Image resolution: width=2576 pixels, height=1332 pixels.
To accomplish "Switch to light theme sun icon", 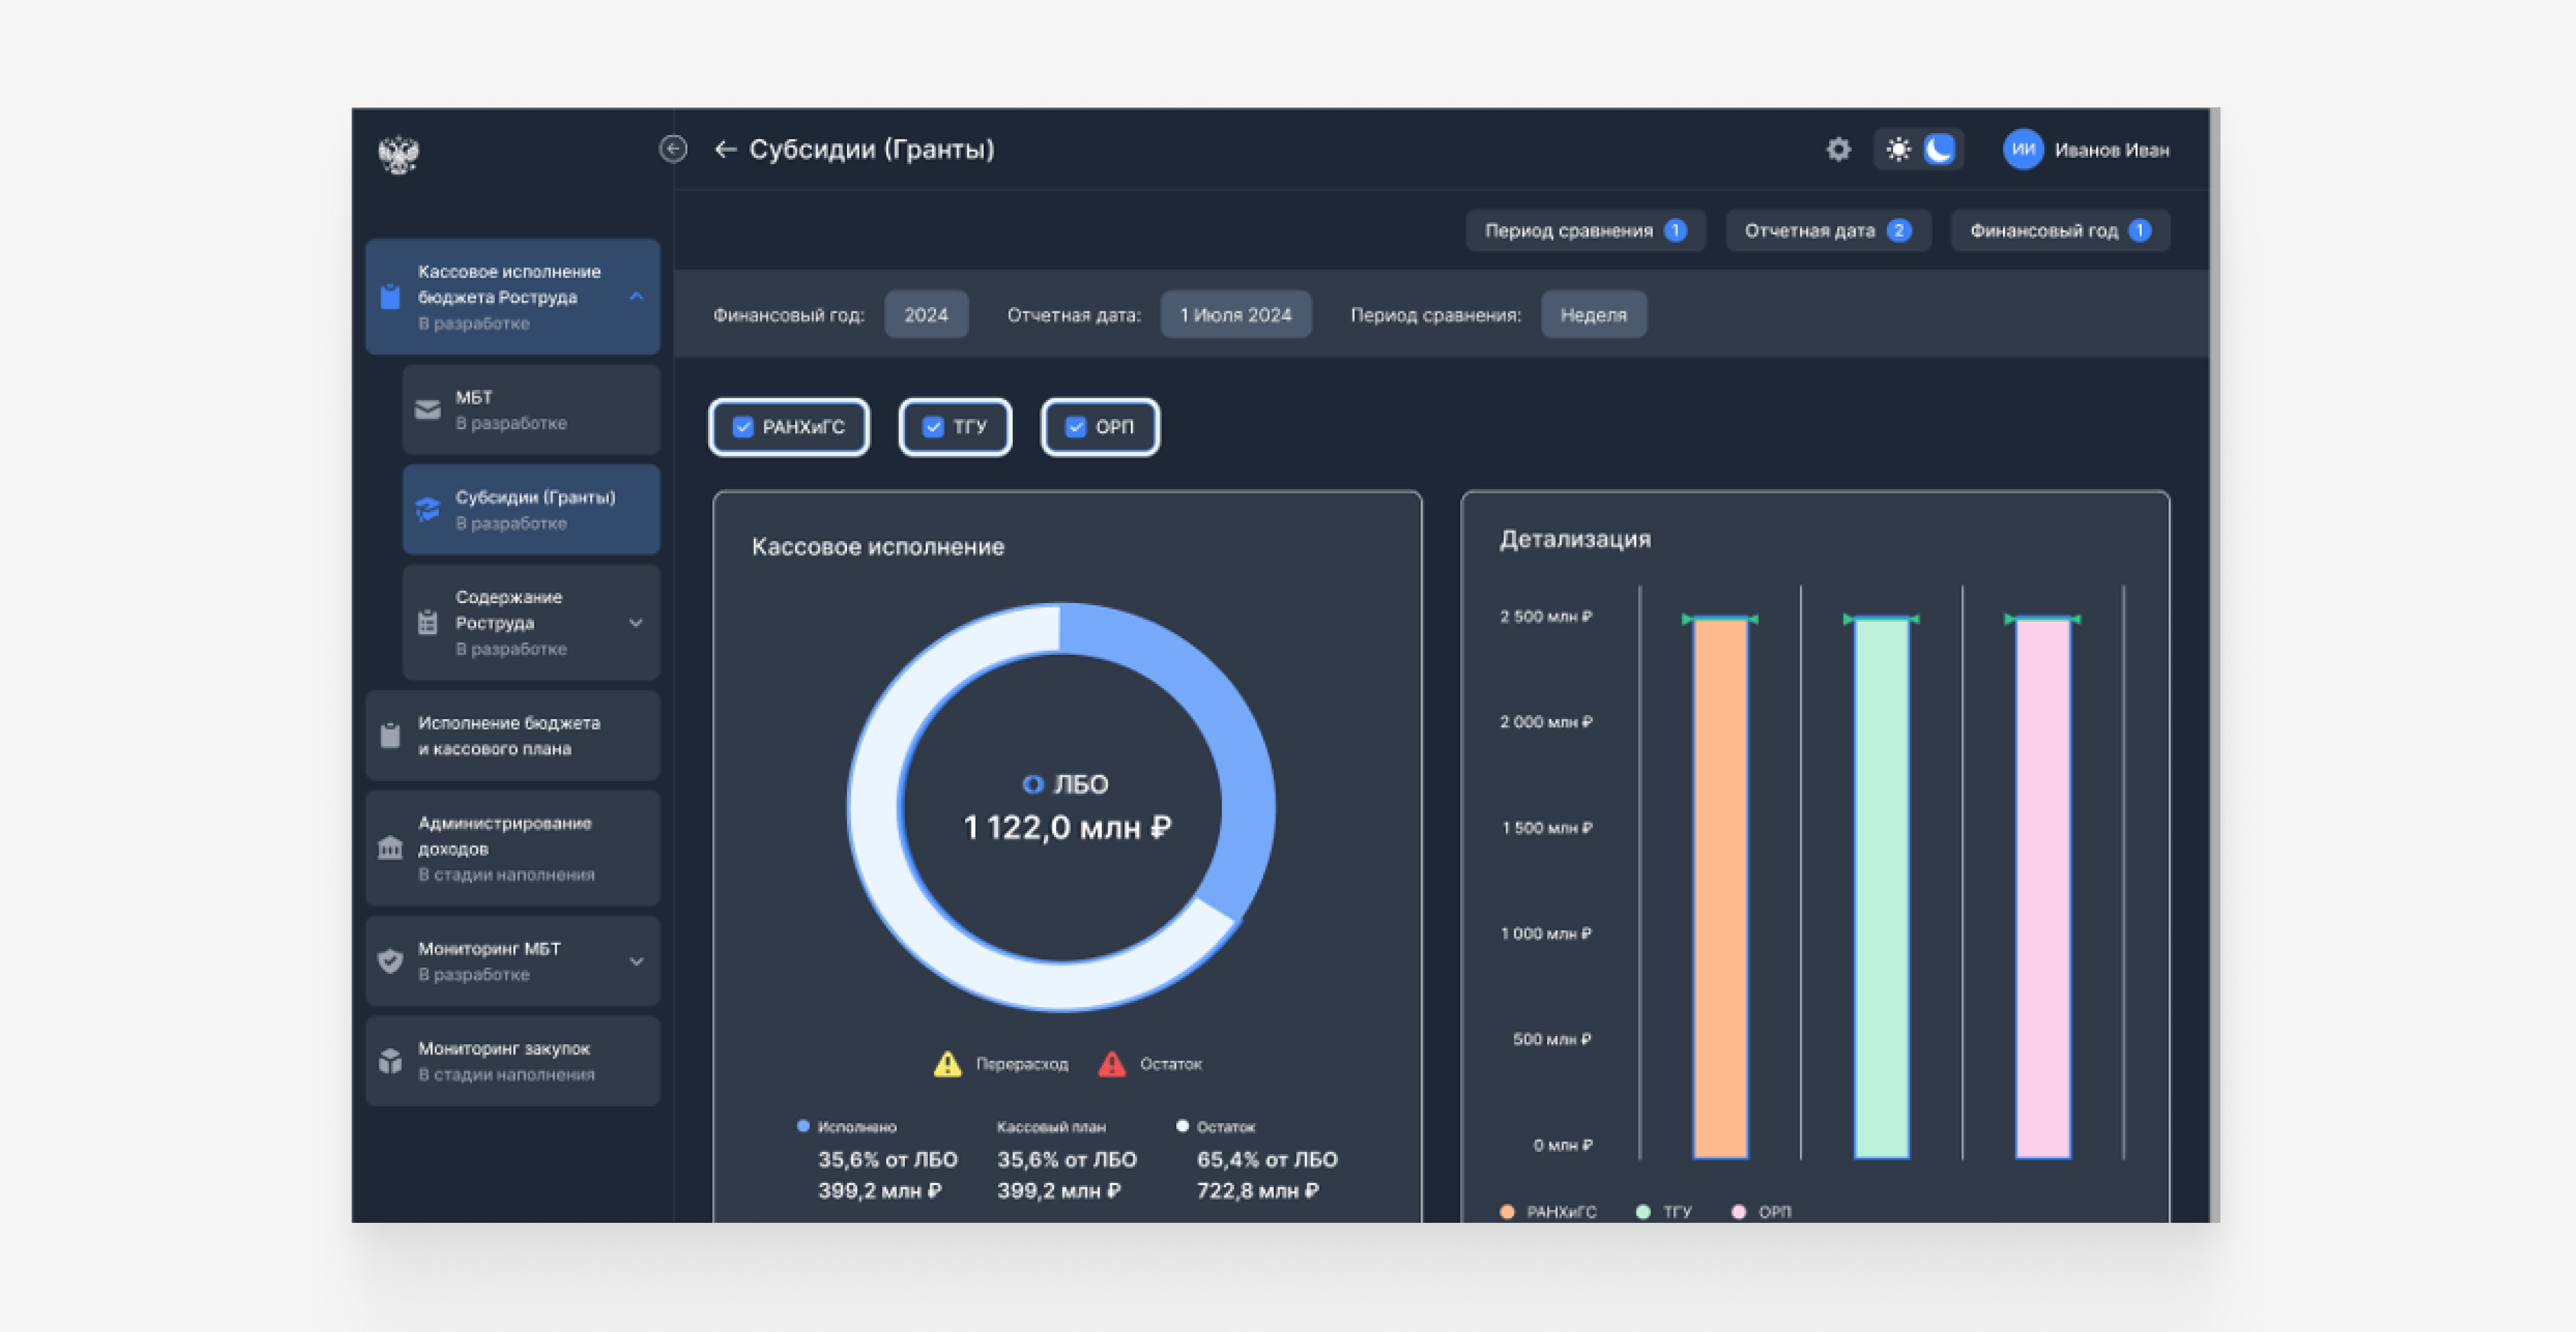I will tap(1898, 150).
